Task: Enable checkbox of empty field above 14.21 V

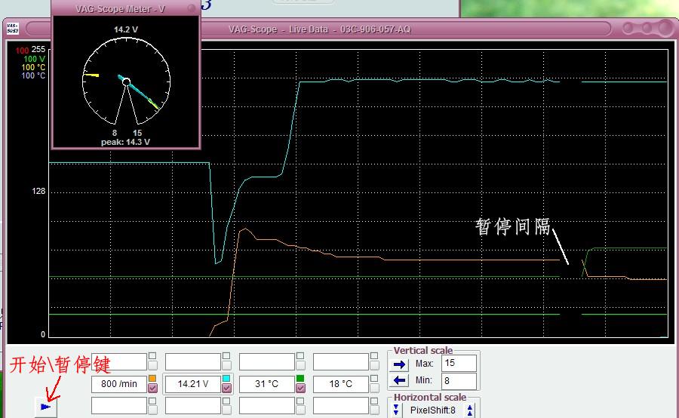Action: [x=226, y=365]
